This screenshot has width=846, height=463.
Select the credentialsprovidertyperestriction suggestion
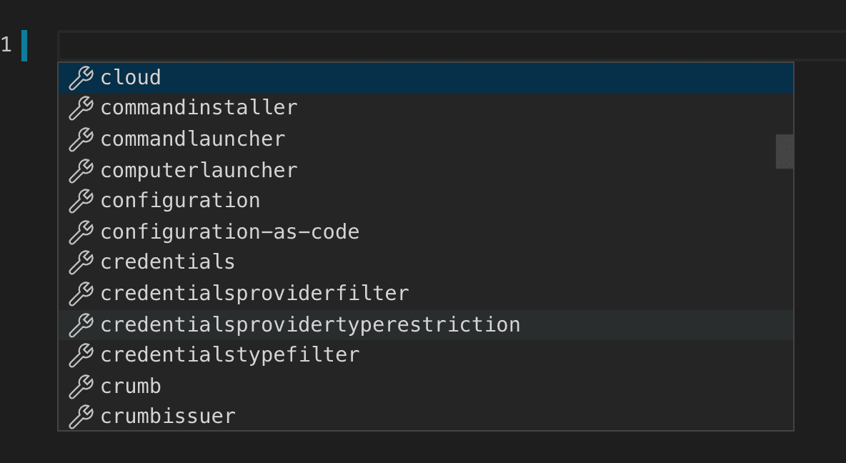tap(310, 324)
